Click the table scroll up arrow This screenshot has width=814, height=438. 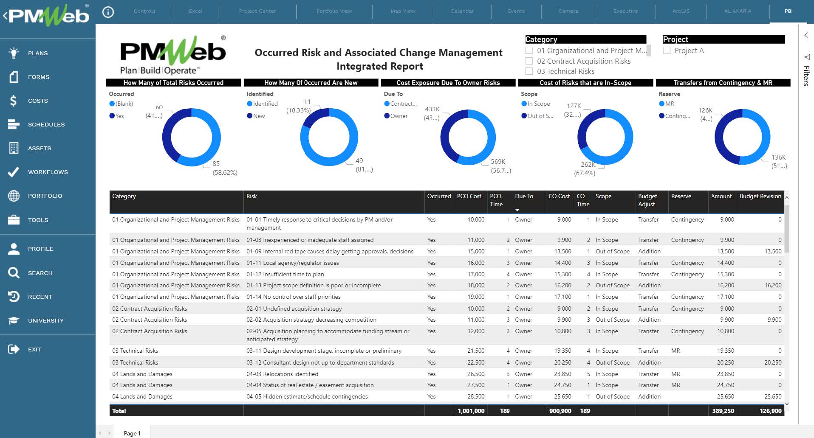[787, 198]
